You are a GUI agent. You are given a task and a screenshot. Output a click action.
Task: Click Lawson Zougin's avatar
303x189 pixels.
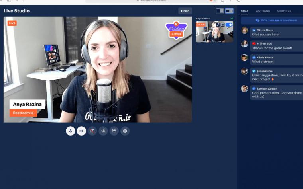click(x=244, y=88)
